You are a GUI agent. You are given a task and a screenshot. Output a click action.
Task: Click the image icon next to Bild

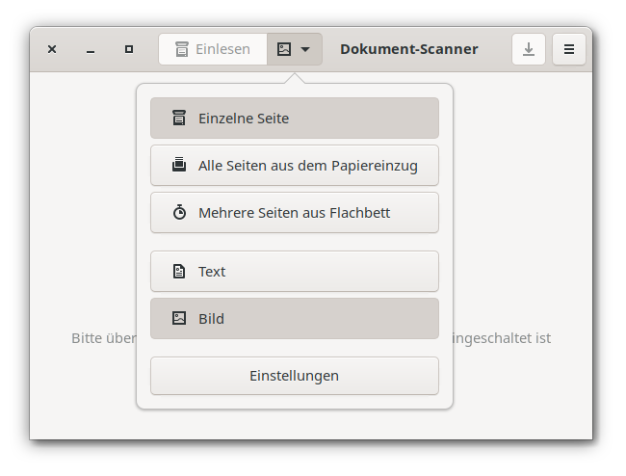(179, 318)
